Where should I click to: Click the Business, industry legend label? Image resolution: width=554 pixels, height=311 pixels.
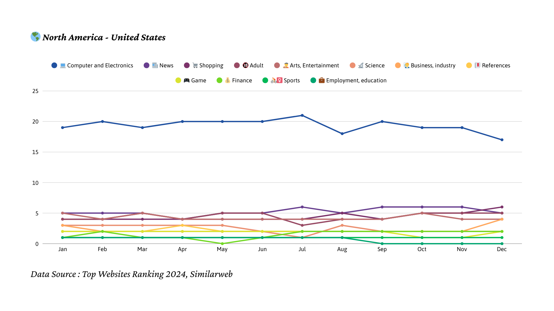(433, 66)
